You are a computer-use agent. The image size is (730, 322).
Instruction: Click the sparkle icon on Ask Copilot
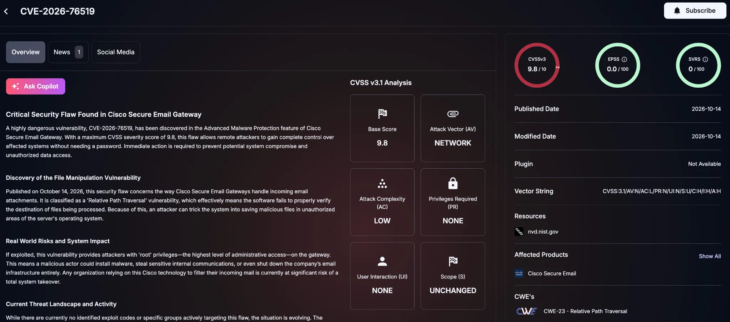[16, 86]
